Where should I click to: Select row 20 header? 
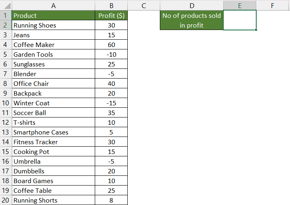click(x=6, y=200)
